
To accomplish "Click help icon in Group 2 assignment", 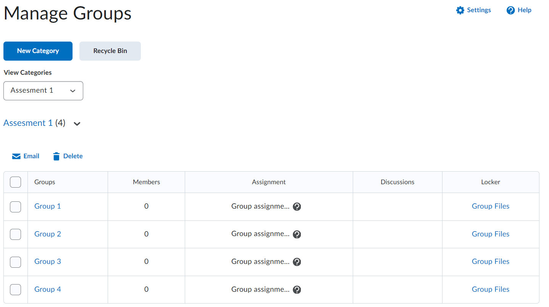I will tap(297, 234).
